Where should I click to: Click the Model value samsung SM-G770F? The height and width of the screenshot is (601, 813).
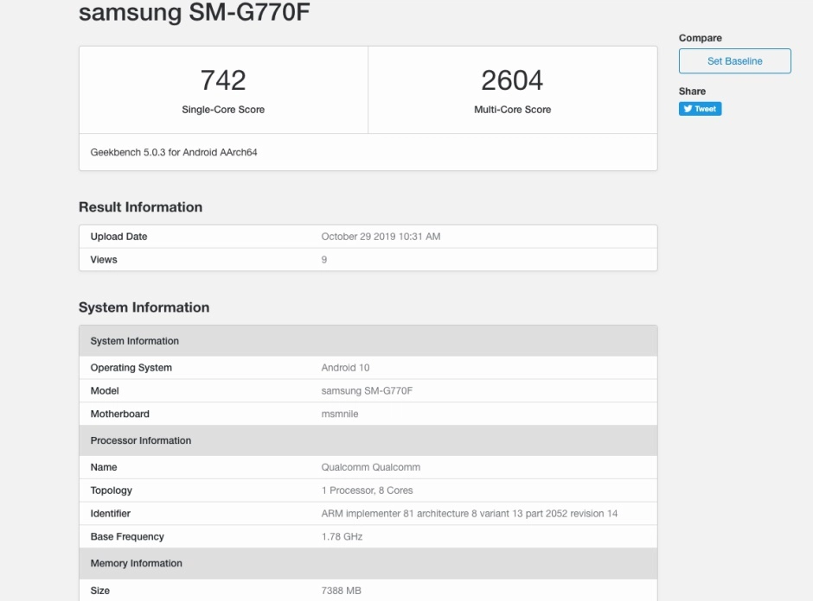[367, 391]
